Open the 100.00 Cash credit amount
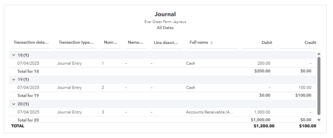333x138 pixels. (305, 88)
